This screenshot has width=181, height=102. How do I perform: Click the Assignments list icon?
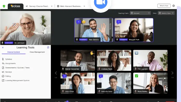pos(3,63)
